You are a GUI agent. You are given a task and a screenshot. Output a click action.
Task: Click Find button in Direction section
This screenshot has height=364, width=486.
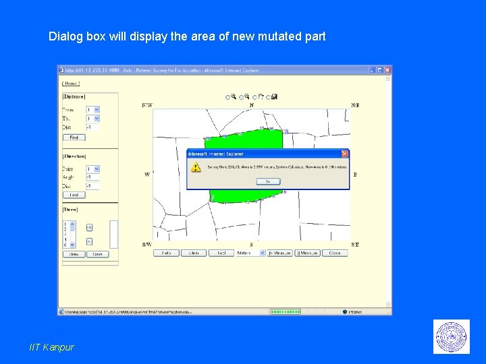(74, 195)
